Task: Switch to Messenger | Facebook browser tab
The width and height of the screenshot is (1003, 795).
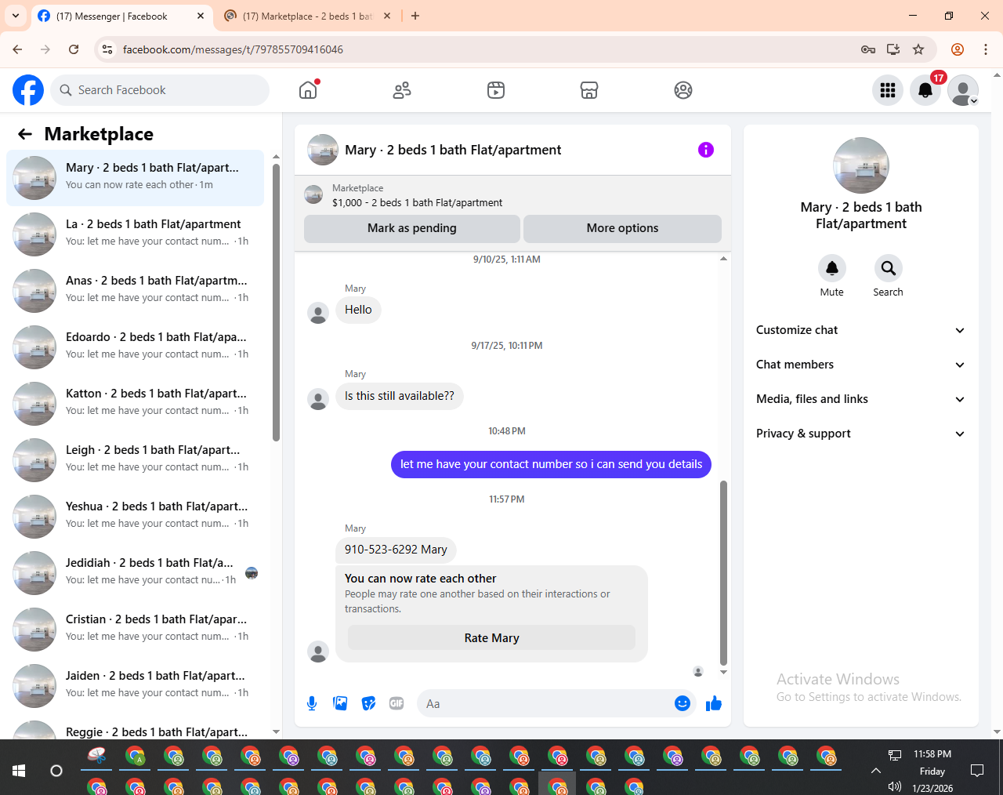Action: pos(121,16)
